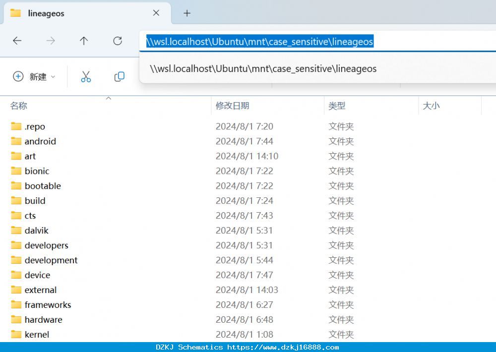Click the folder name 'development'

pyautogui.click(x=51, y=260)
